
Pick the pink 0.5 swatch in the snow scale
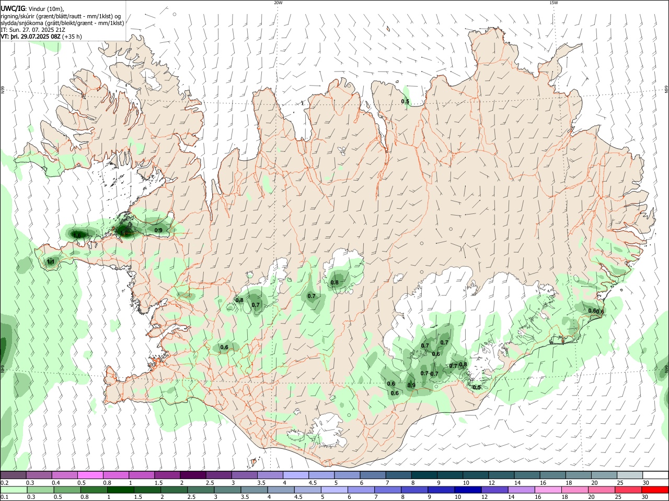[90, 475]
